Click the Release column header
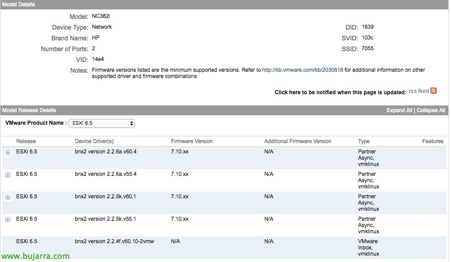 click(26, 141)
